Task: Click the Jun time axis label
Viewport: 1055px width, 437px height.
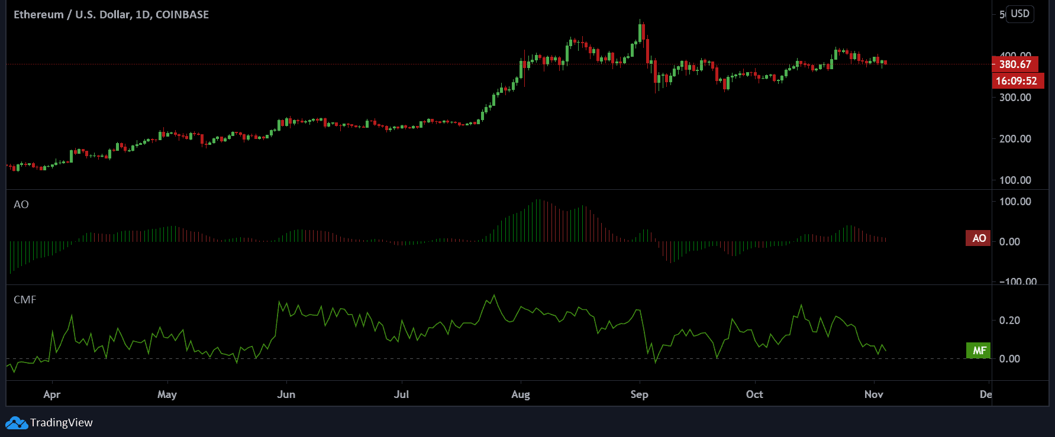Action: tap(286, 394)
